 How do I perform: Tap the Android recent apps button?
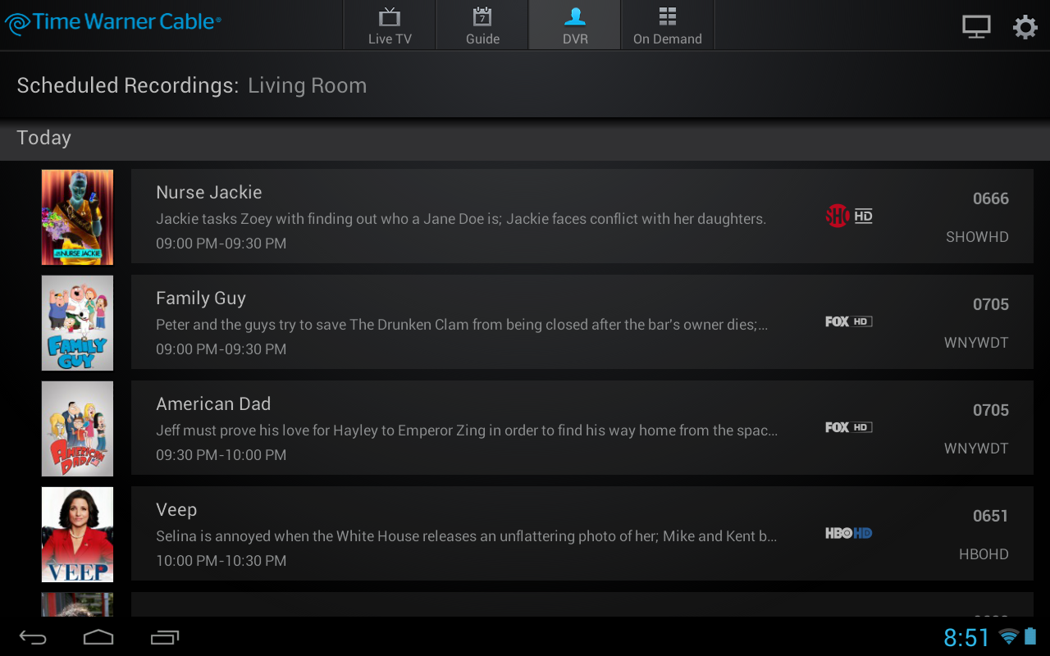click(x=164, y=636)
